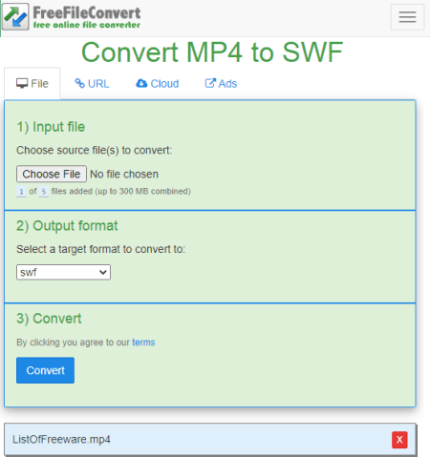430x457 pixels.
Task: Click the FreeFileConvert arrows logo icon
Action: (x=15, y=17)
